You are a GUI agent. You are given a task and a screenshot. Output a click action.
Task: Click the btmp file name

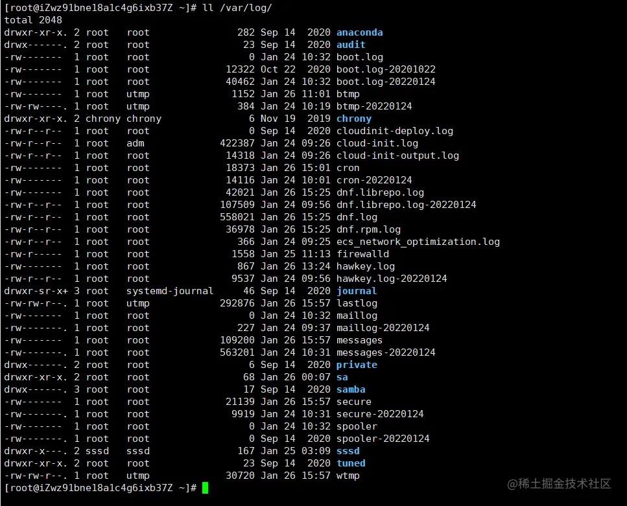tap(348, 95)
